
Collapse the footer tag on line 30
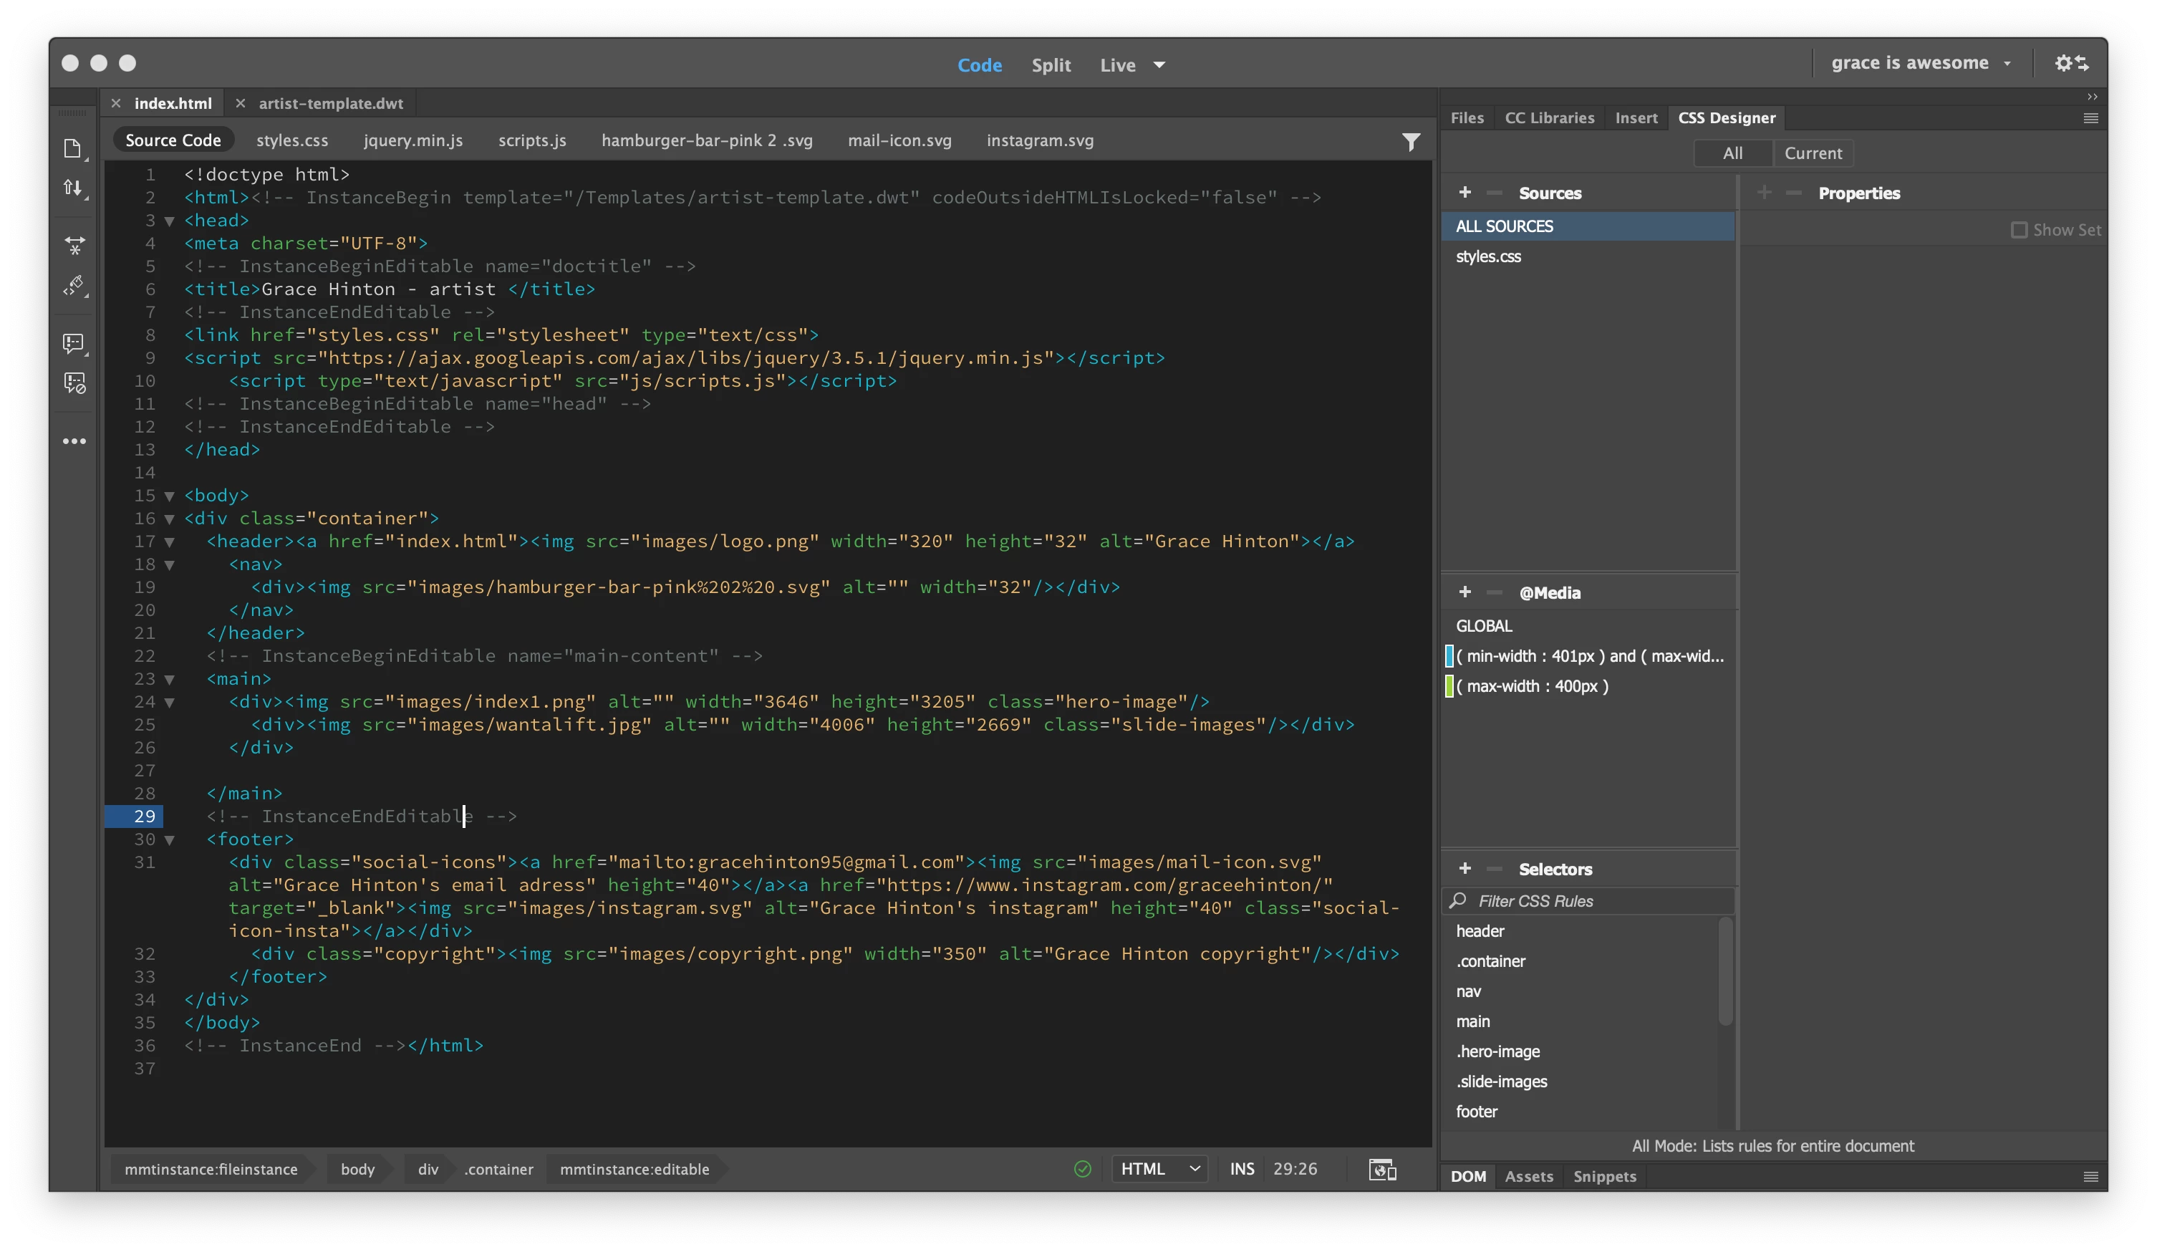[170, 840]
